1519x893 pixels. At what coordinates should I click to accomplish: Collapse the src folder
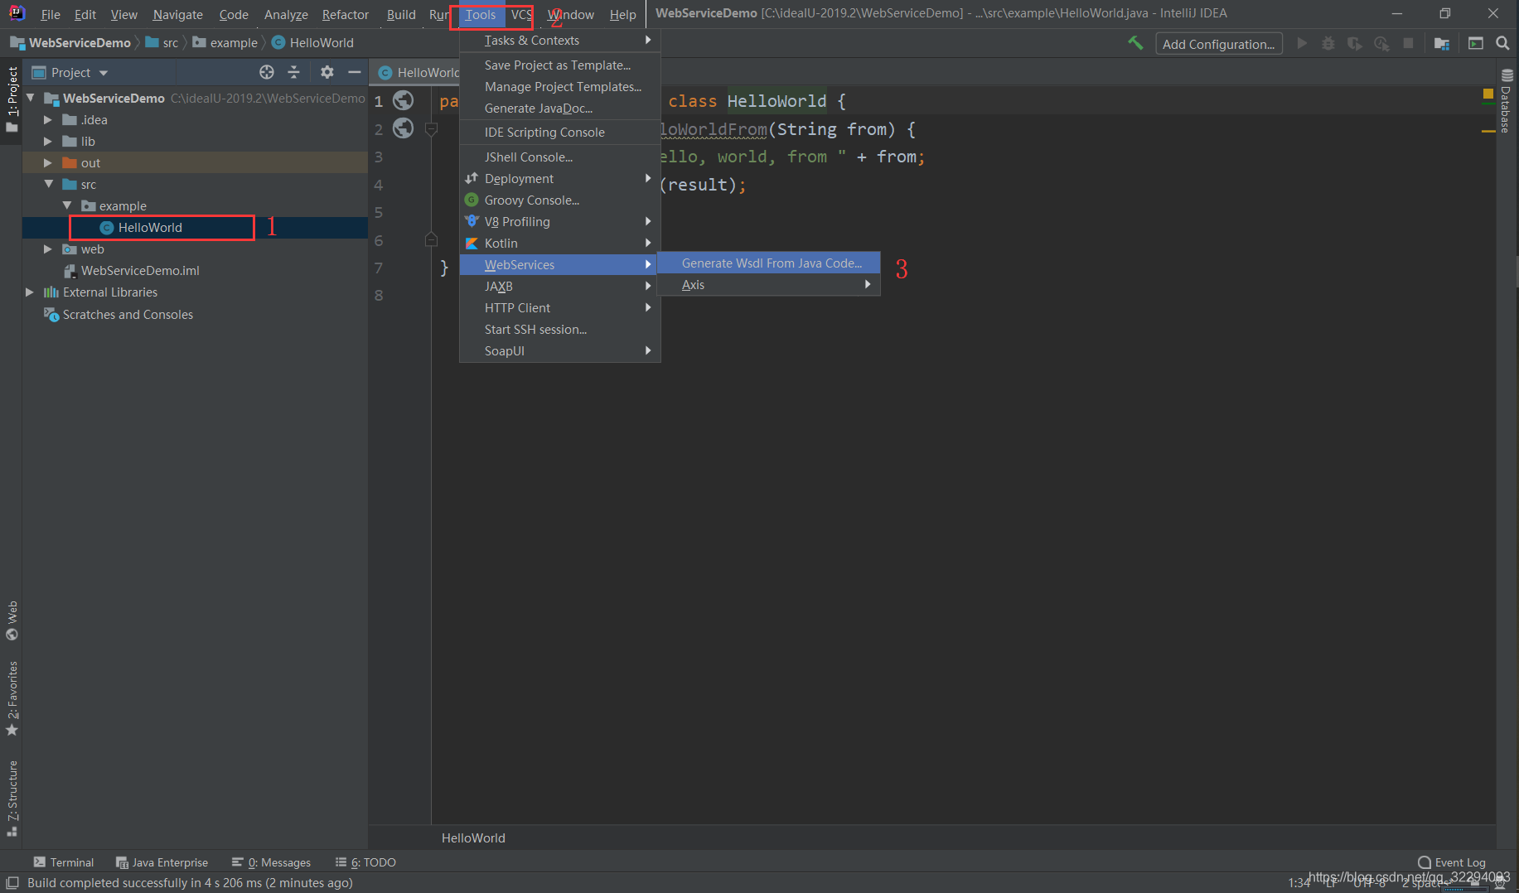coord(49,184)
